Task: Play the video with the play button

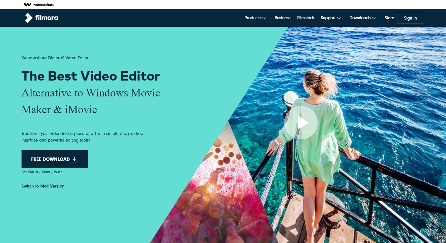Action: (301, 123)
